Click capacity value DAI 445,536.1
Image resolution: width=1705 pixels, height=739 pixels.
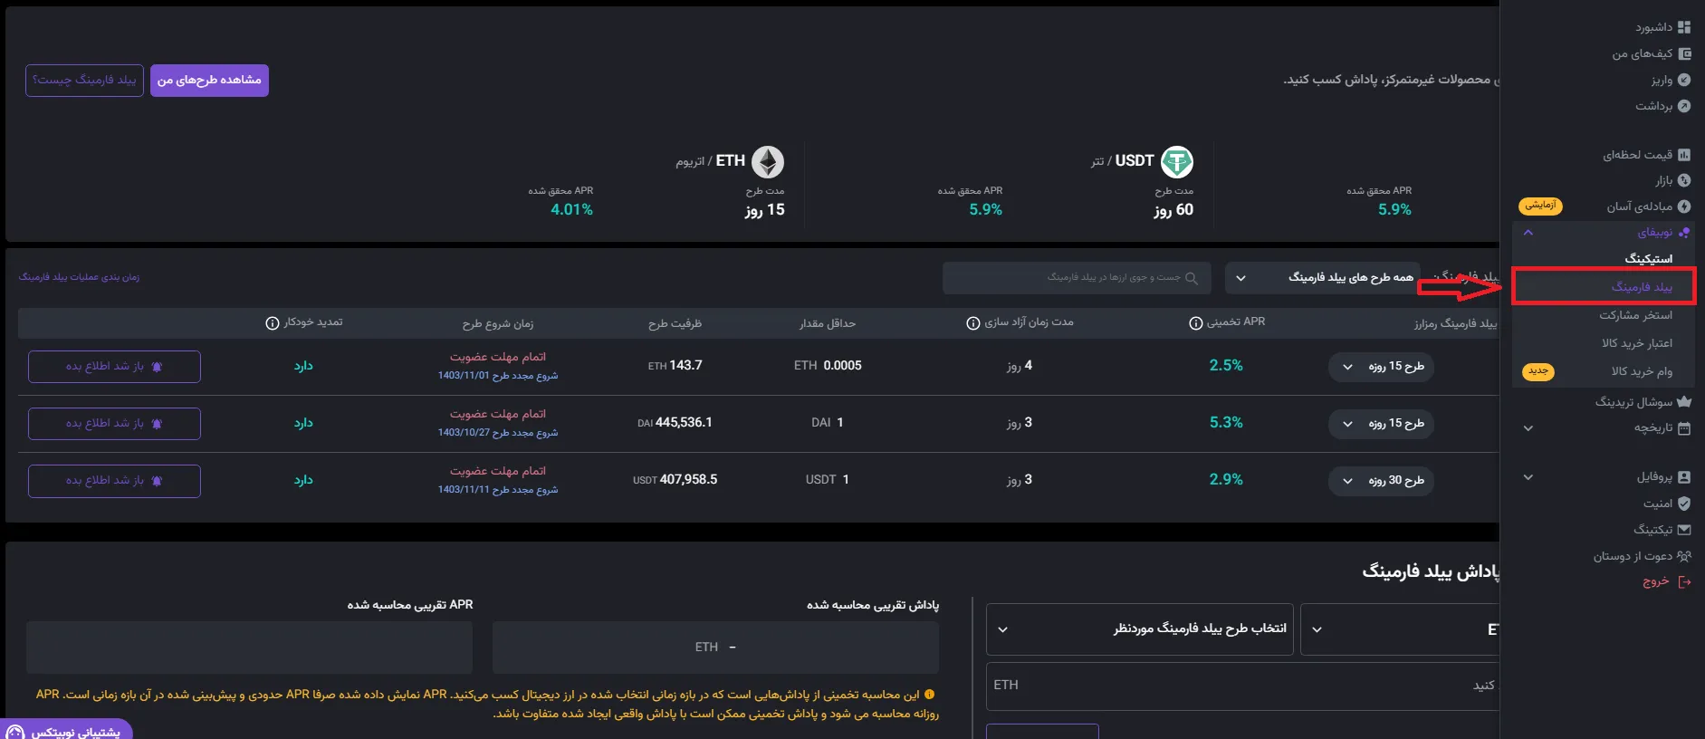(675, 423)
